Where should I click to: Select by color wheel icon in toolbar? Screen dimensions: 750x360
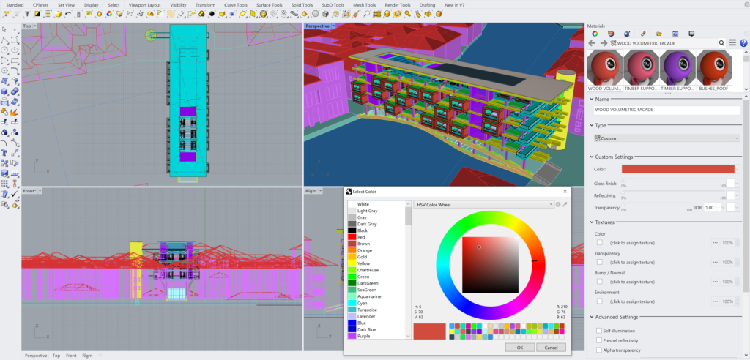109,14
